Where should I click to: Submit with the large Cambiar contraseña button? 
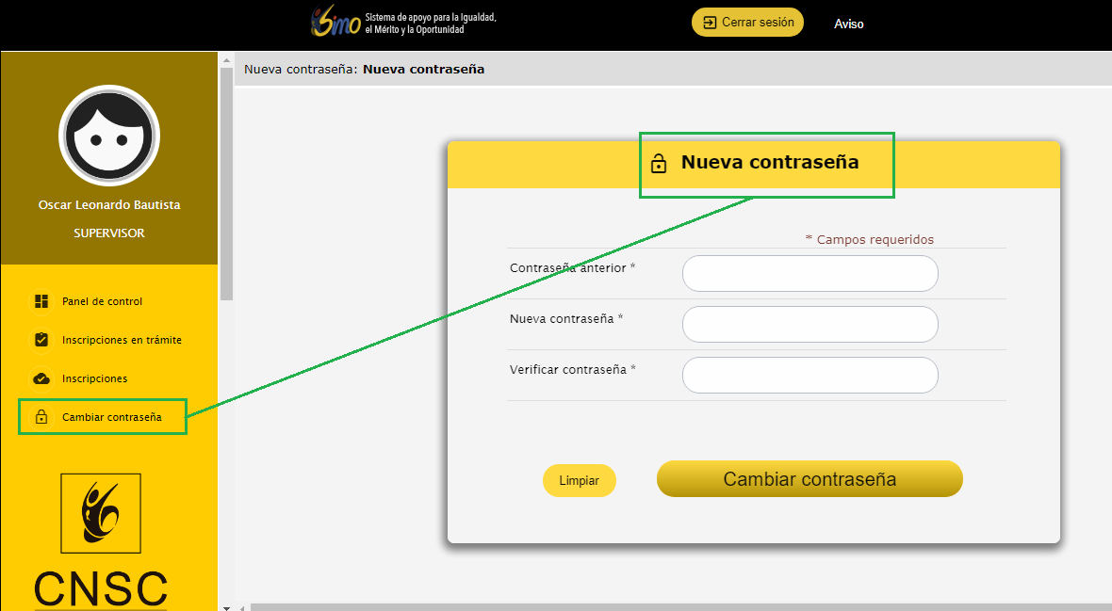tap(809, 478)
